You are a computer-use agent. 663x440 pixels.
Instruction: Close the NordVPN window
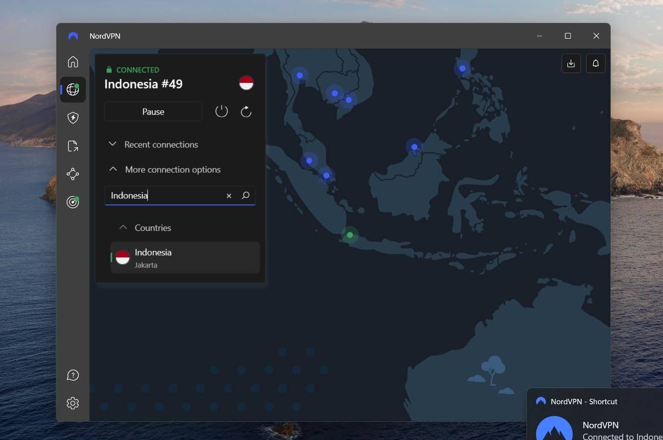[x=596, y=36]
